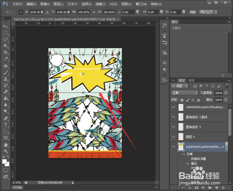Select the Zoom tool in toolbar
The height and width of the screenshot is (191, 233).
pos(6,151)
